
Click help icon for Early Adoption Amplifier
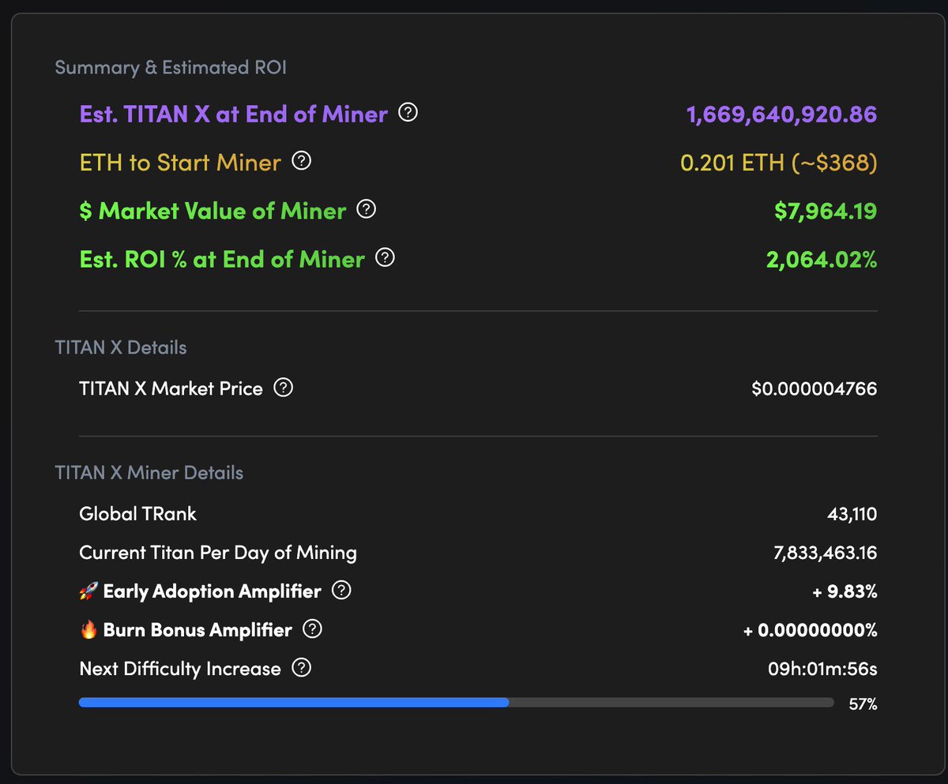pos(341,591)
